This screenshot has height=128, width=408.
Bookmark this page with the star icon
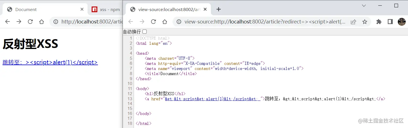click(x=365, y=22)
